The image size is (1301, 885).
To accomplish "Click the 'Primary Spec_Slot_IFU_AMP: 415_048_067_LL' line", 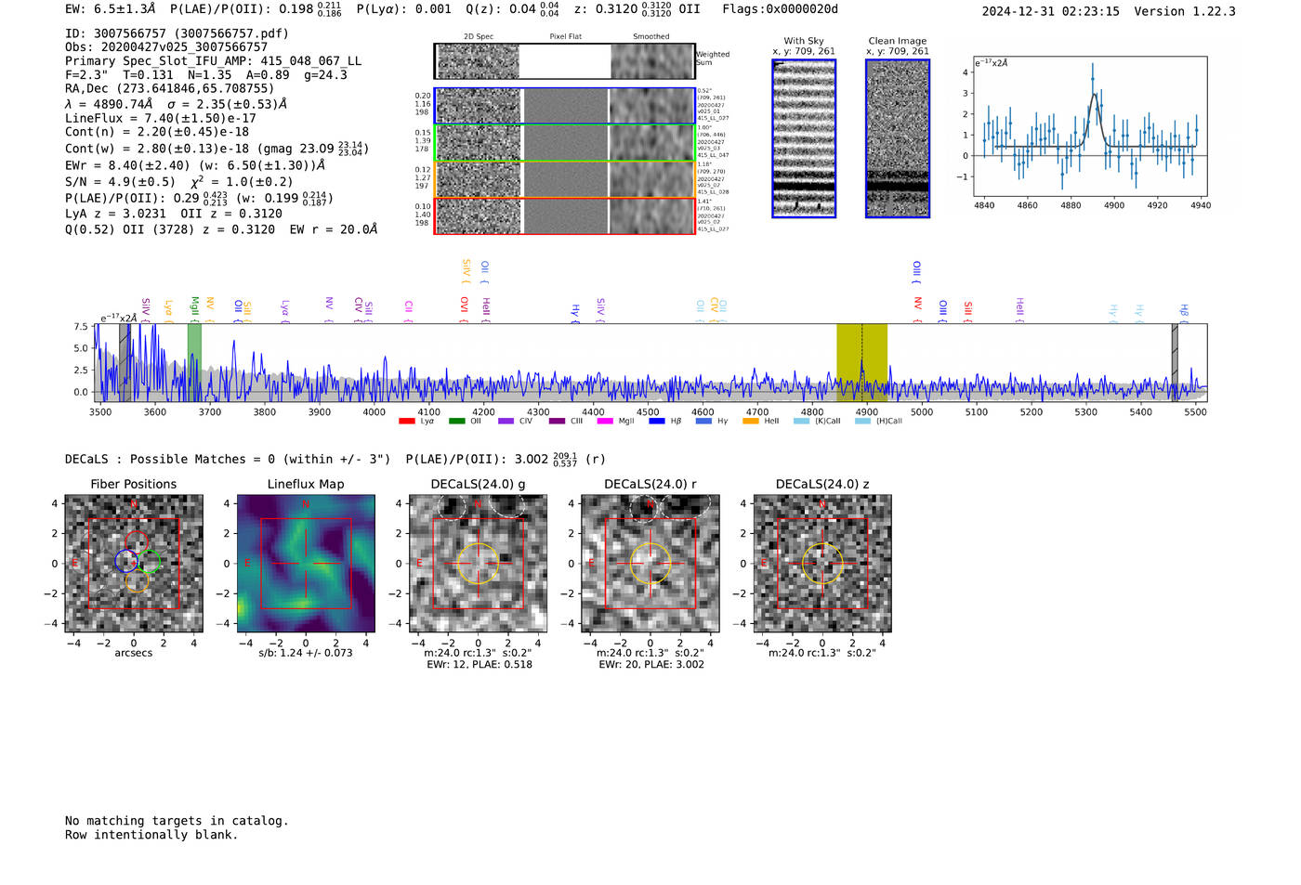I will [x=213, y=60].
